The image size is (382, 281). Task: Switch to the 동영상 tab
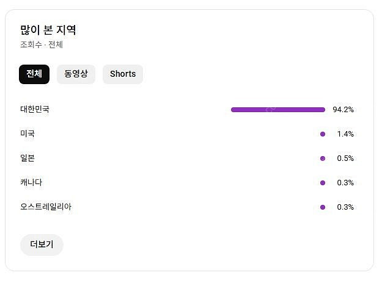click(76, 74)
